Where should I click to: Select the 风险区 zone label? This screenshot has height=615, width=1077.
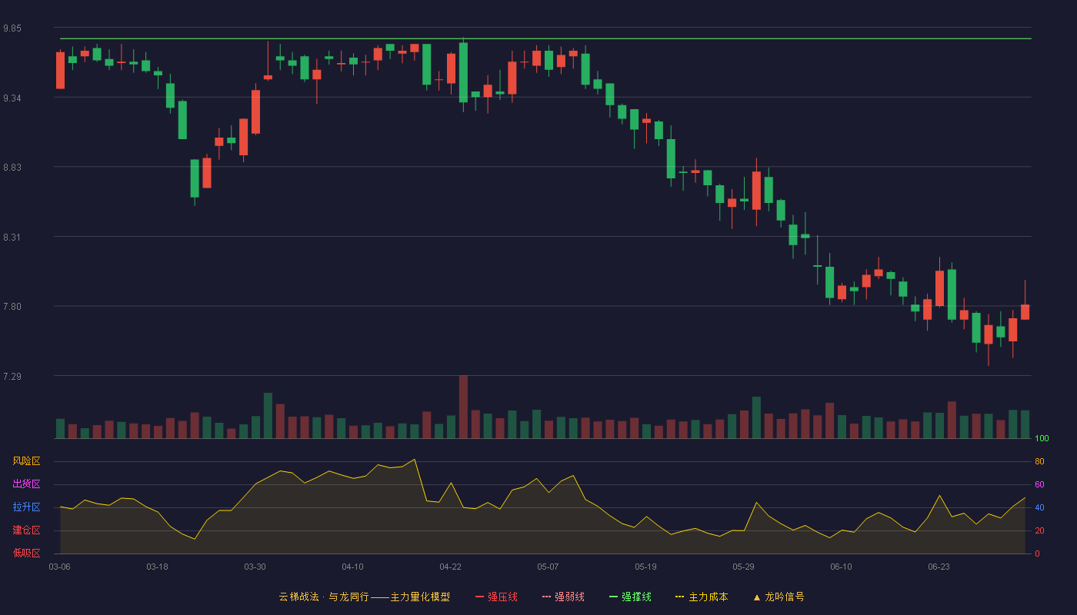[26, 461]
